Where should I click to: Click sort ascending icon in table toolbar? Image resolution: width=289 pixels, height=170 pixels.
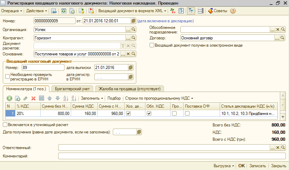pyautogui.click(x=65, y=99)
